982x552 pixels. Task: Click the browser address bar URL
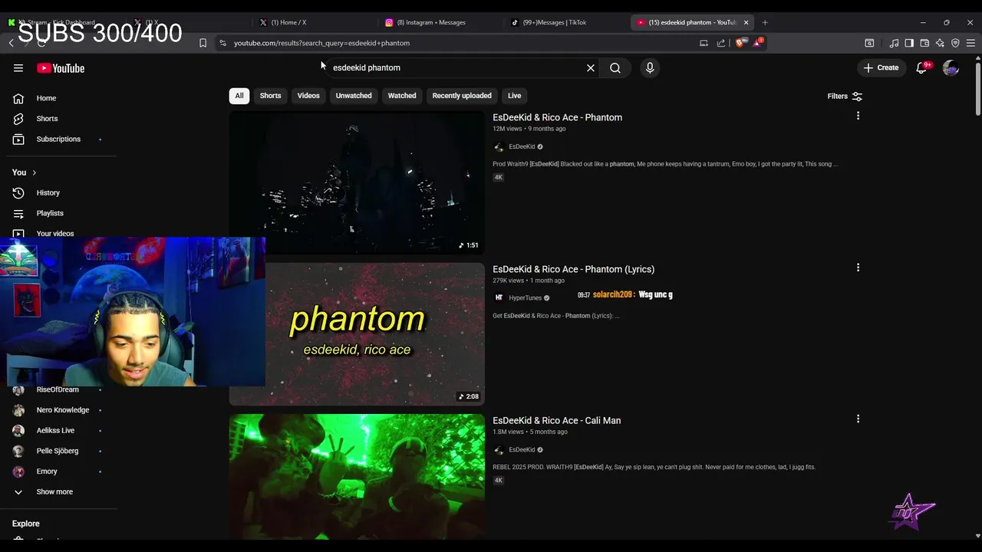click(x=321, y=43)
